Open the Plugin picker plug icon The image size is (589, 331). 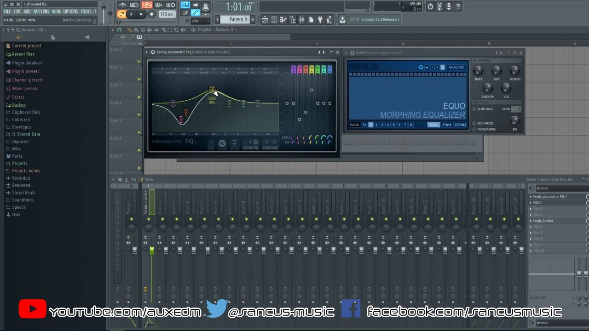tap(320, 19)
